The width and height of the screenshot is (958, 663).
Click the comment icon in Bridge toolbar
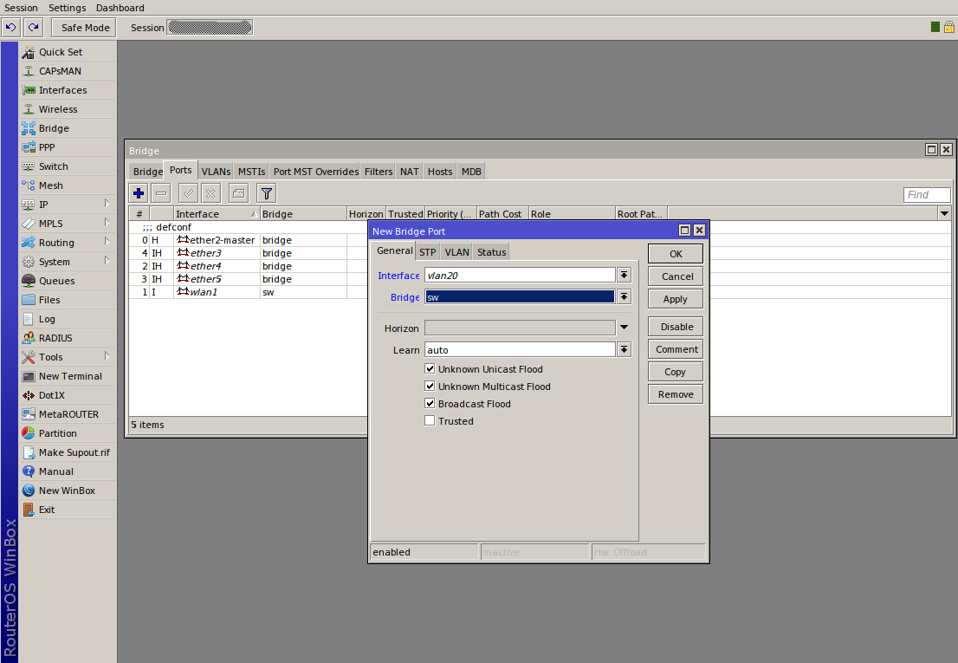coord(238,193)
